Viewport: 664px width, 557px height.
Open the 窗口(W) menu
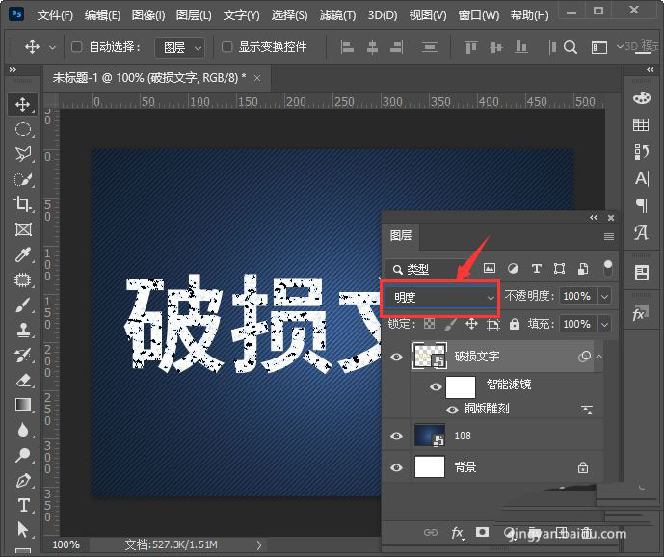tap(479, 15)
